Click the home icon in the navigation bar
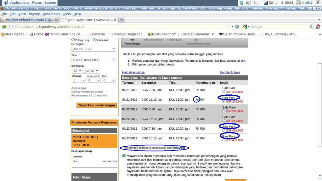The width and height of the screenshot is (322, 181). (x=318, y=26)
